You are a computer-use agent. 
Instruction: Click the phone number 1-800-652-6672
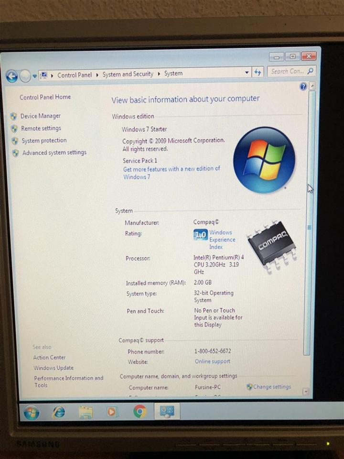coord(213,350)
